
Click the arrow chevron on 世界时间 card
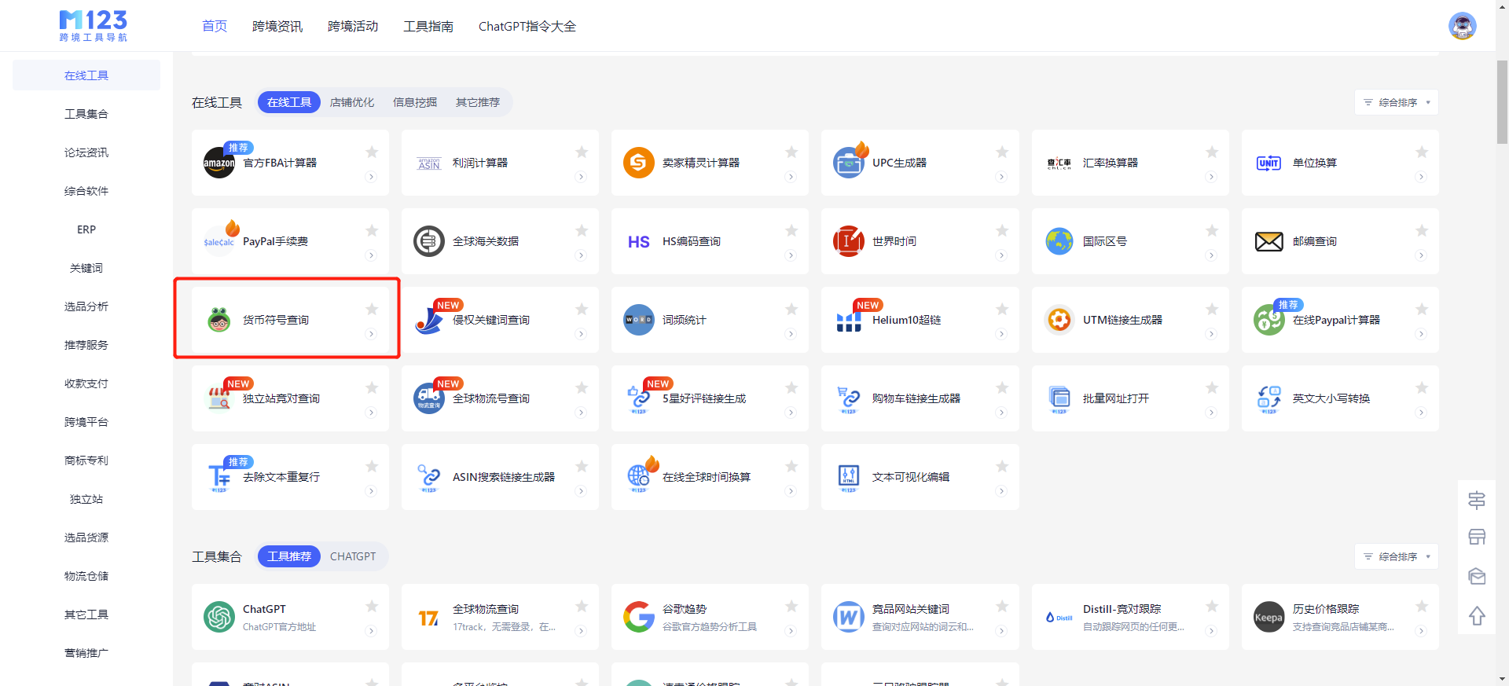(1001, 255)
